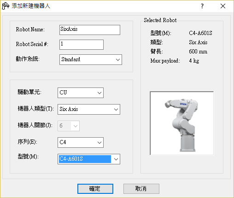234x198 pixels.
Task: Expand the 機器人類型 Six Axis dropdown
Action: (x=89, y=109)
